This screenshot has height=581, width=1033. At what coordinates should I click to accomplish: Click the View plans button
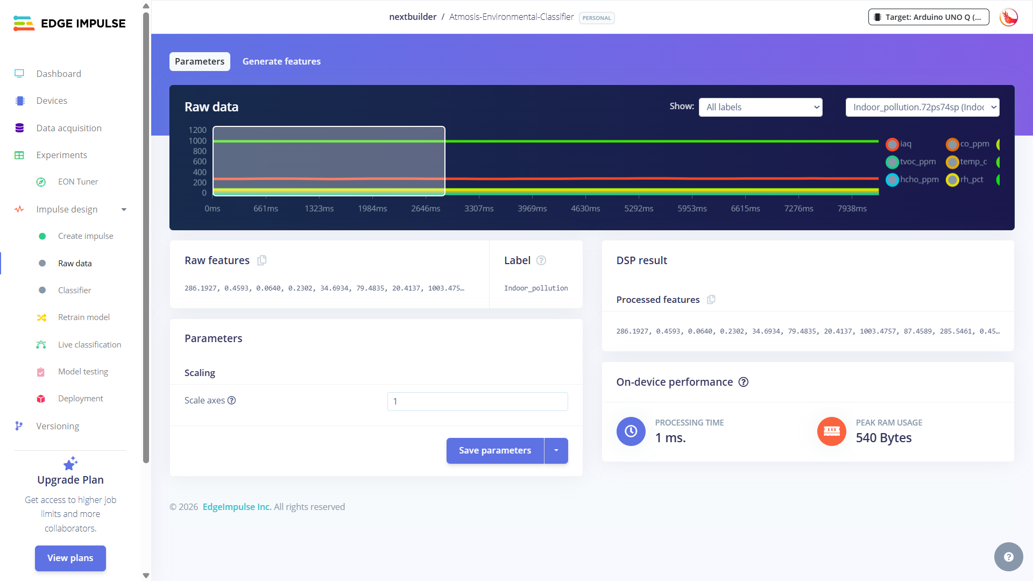70,558
